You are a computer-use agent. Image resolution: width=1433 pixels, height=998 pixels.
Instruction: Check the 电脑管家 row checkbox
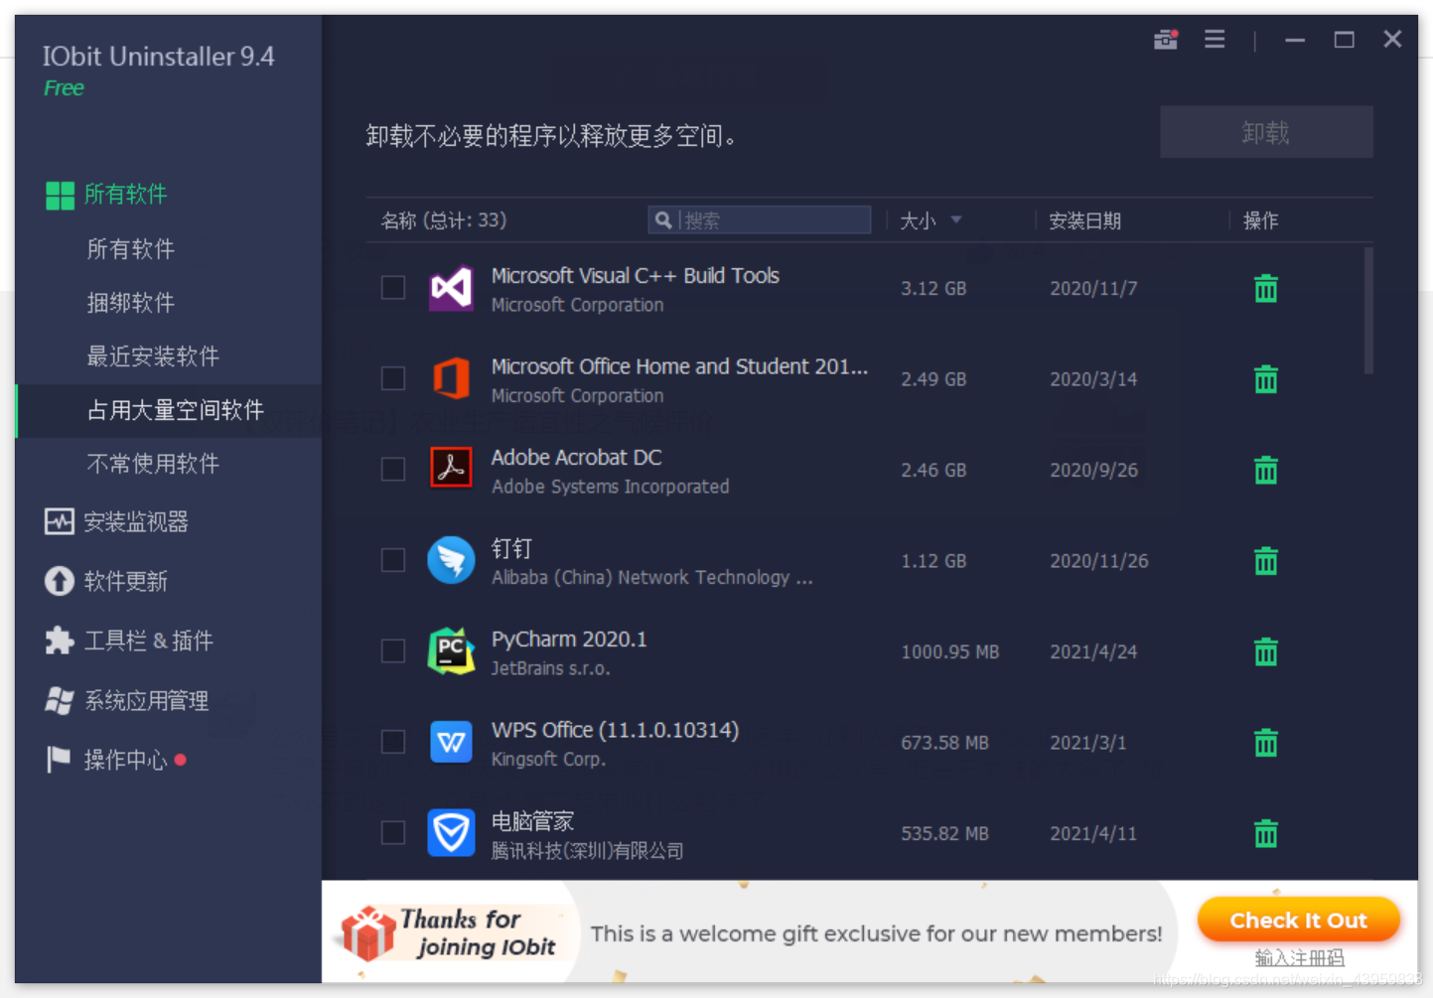coord(393,833)
